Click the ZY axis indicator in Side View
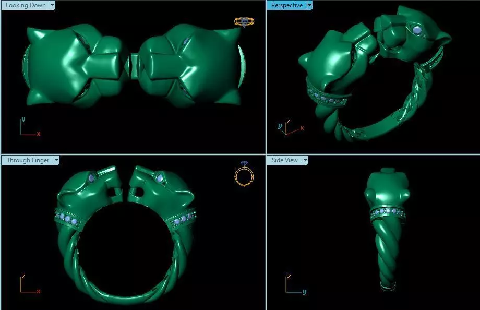Image resolution: width=480 pixels, height=310 pixels. [296, 284]
